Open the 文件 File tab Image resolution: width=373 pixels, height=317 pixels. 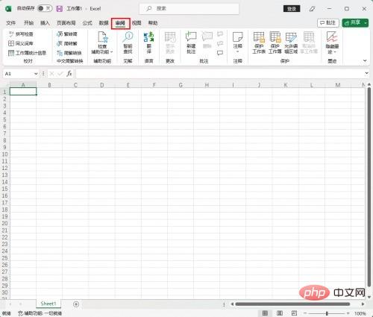[x=10, y=23]
